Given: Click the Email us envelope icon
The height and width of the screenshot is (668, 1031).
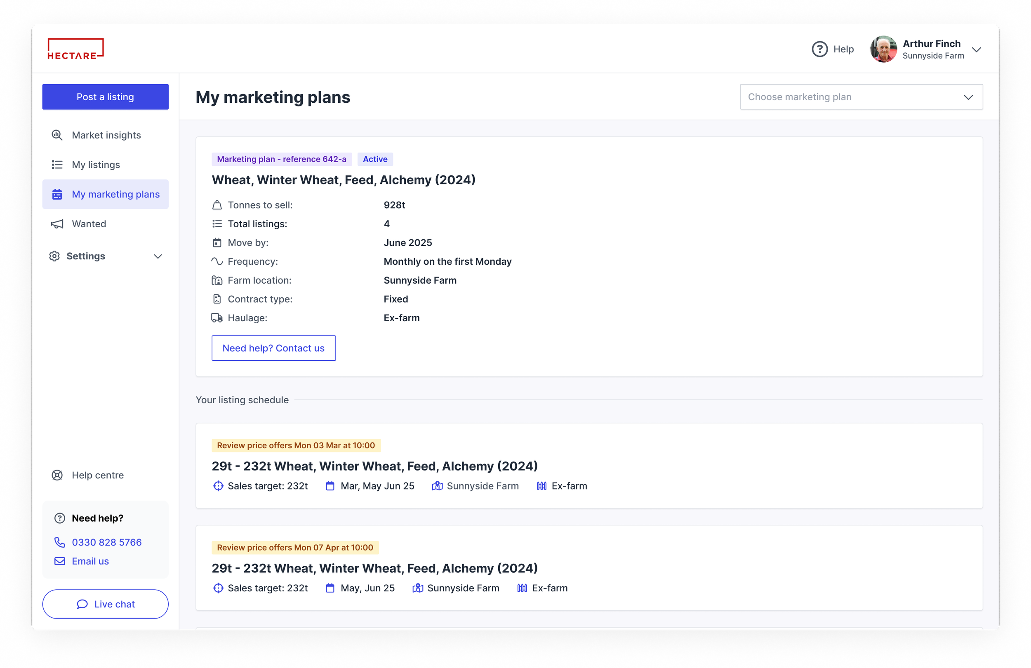Looking at the screenshot, I should [60, 561].
